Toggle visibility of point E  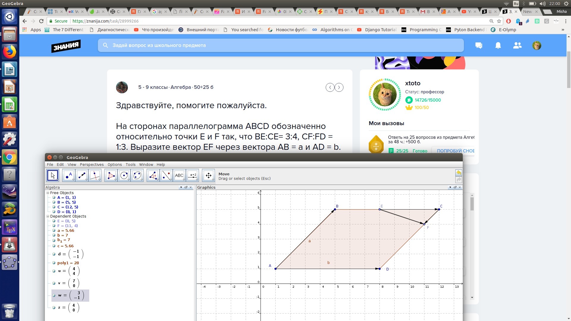(54, 221)
